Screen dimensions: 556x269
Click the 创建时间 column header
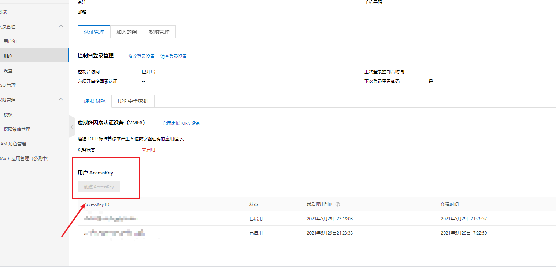click(x=450, y=204)
